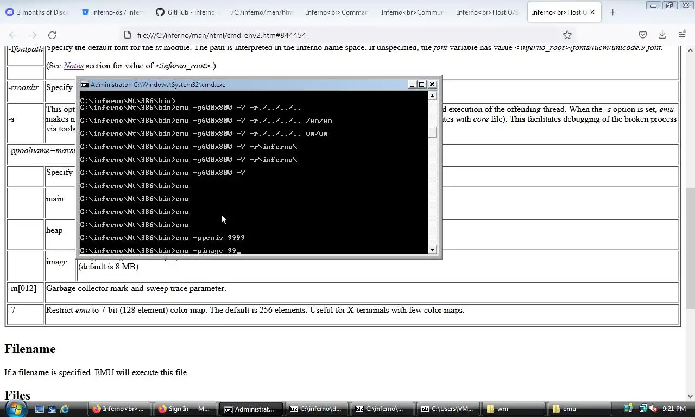Switch to inactive 'Inferno<br>Host O/S' tab
Viewport: 695px width, 417px height.
pos(488,12)
